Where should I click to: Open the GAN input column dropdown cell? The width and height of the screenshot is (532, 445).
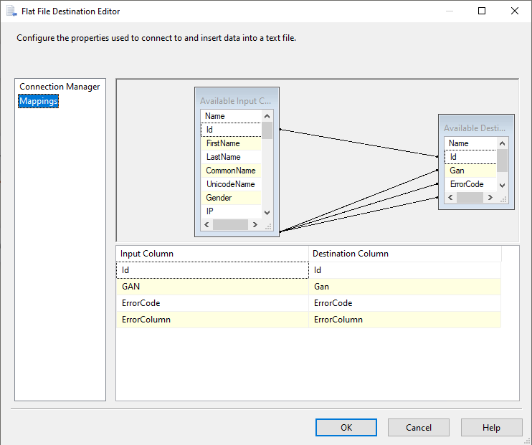(212, 287)
